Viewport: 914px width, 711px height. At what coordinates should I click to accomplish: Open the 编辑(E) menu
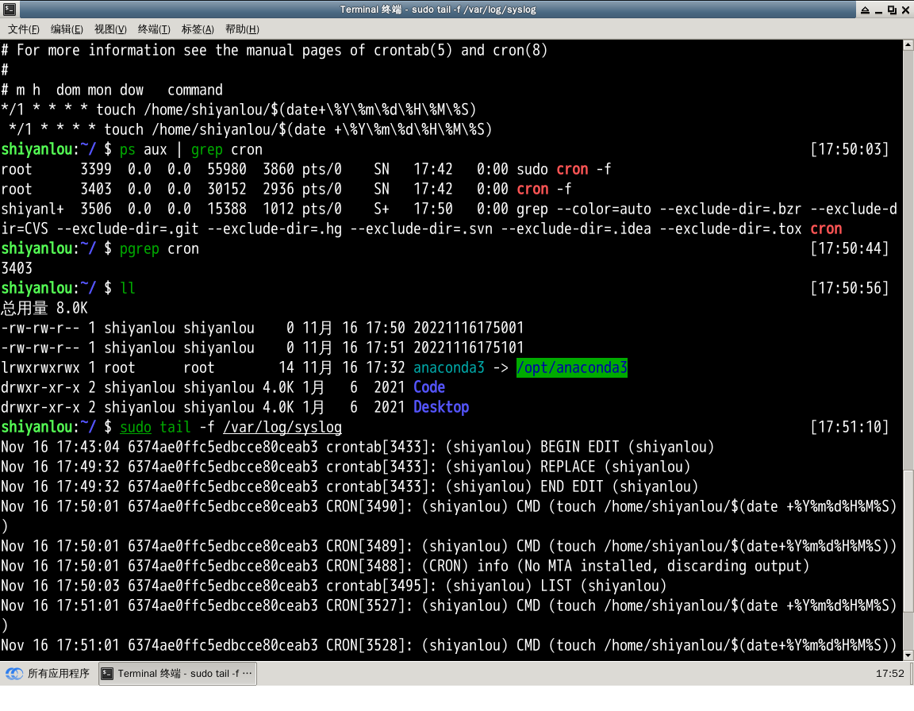(67, 29)
